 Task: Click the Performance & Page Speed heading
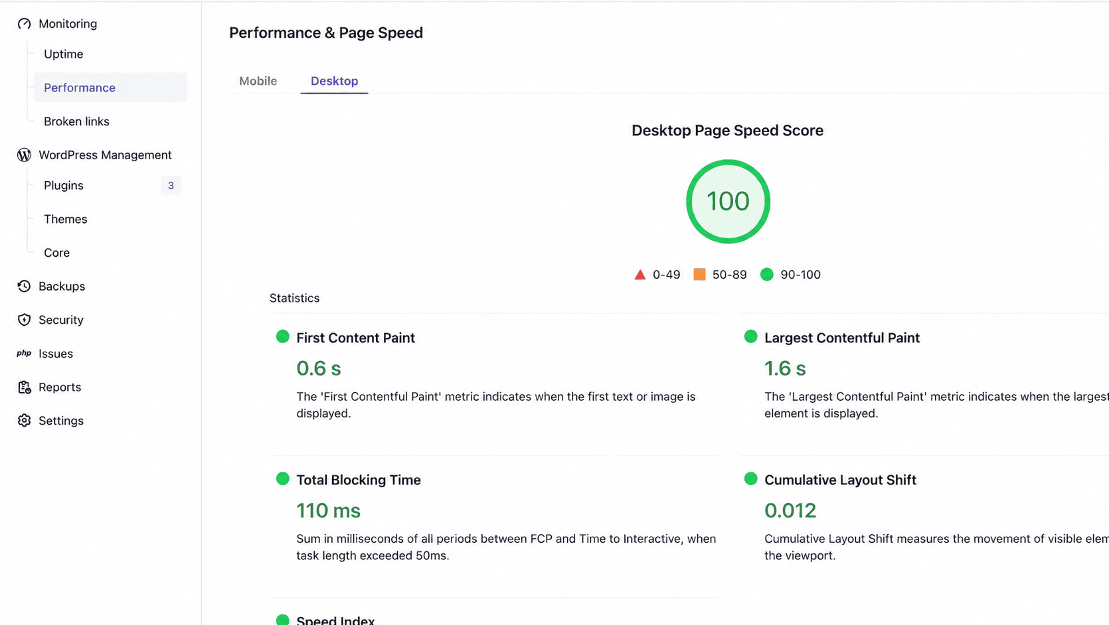pos(326,33)
